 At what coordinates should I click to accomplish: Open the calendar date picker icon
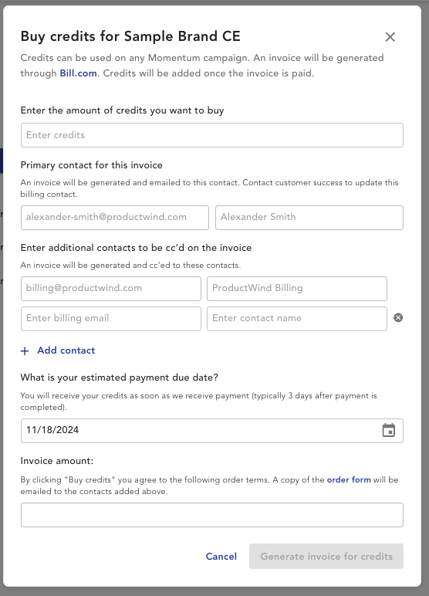click(x=388, y=430)
